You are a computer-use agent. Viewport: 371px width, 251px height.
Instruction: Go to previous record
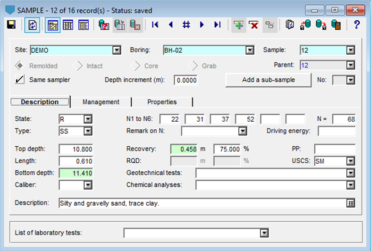pyautogui.click(x=171, y=25)
